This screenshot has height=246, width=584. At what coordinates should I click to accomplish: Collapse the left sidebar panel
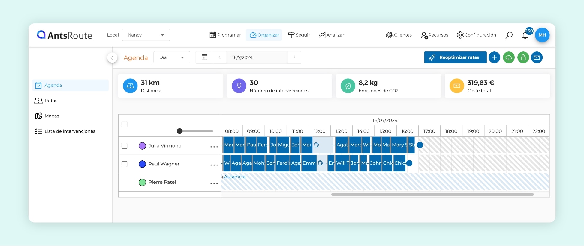pos(112,57)
